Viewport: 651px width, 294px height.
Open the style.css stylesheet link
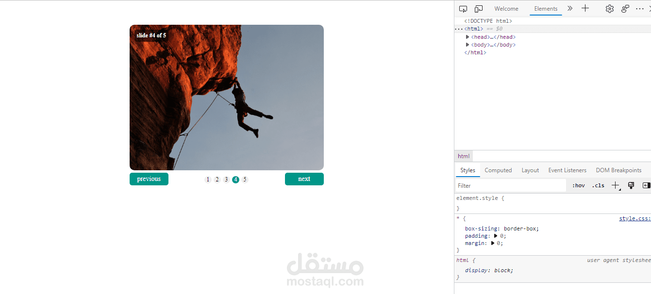click(634, 218)
